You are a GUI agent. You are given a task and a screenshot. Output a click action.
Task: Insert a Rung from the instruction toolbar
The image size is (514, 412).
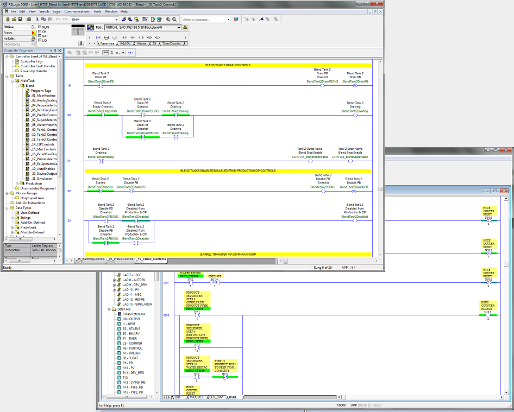tap(98, 37)
